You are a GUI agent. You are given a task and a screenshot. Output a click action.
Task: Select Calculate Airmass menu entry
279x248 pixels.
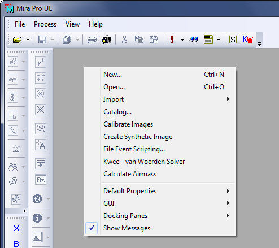point(130,174)
